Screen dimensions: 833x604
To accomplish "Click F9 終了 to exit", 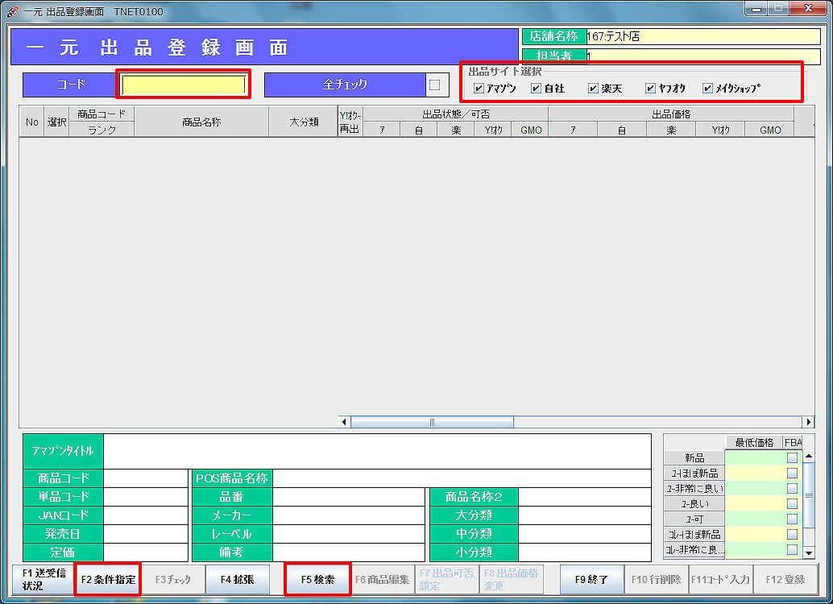I will click(591, 579).
